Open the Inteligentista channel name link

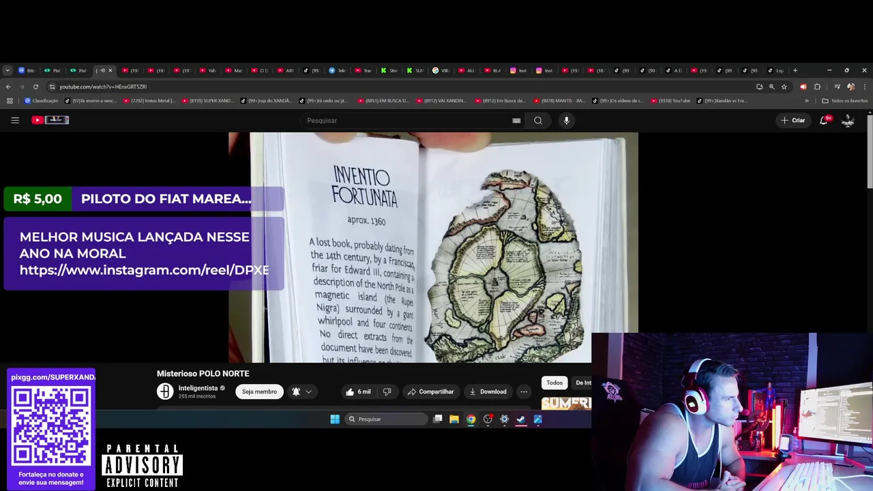tap(198, 388)
